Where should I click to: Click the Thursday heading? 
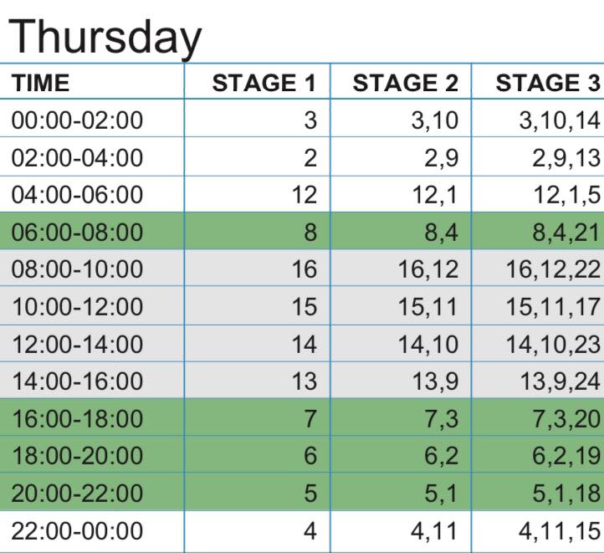point(105,38)
